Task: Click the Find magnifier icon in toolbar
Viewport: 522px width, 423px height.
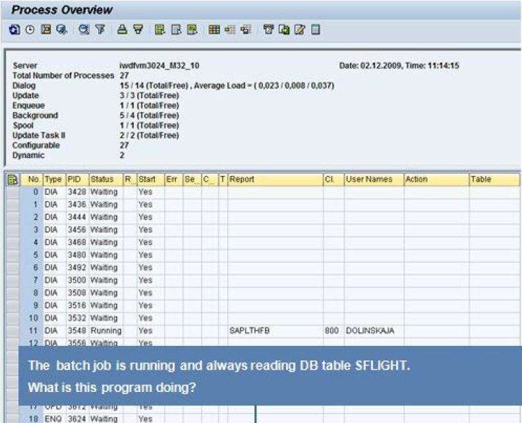Action: pyautogui.click(x=84, y=30)
